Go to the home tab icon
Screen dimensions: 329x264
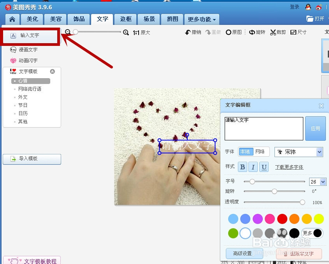(12, 19)
